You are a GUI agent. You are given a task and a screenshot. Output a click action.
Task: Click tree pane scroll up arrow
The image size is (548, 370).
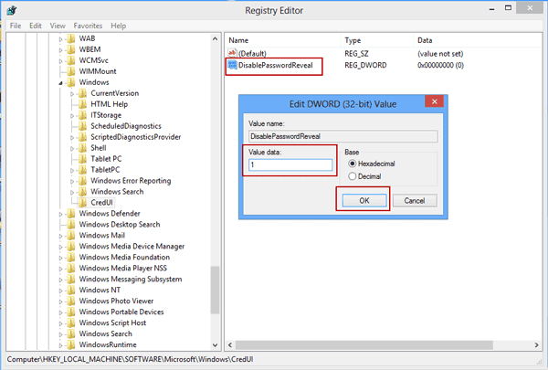tap(215, 38)
